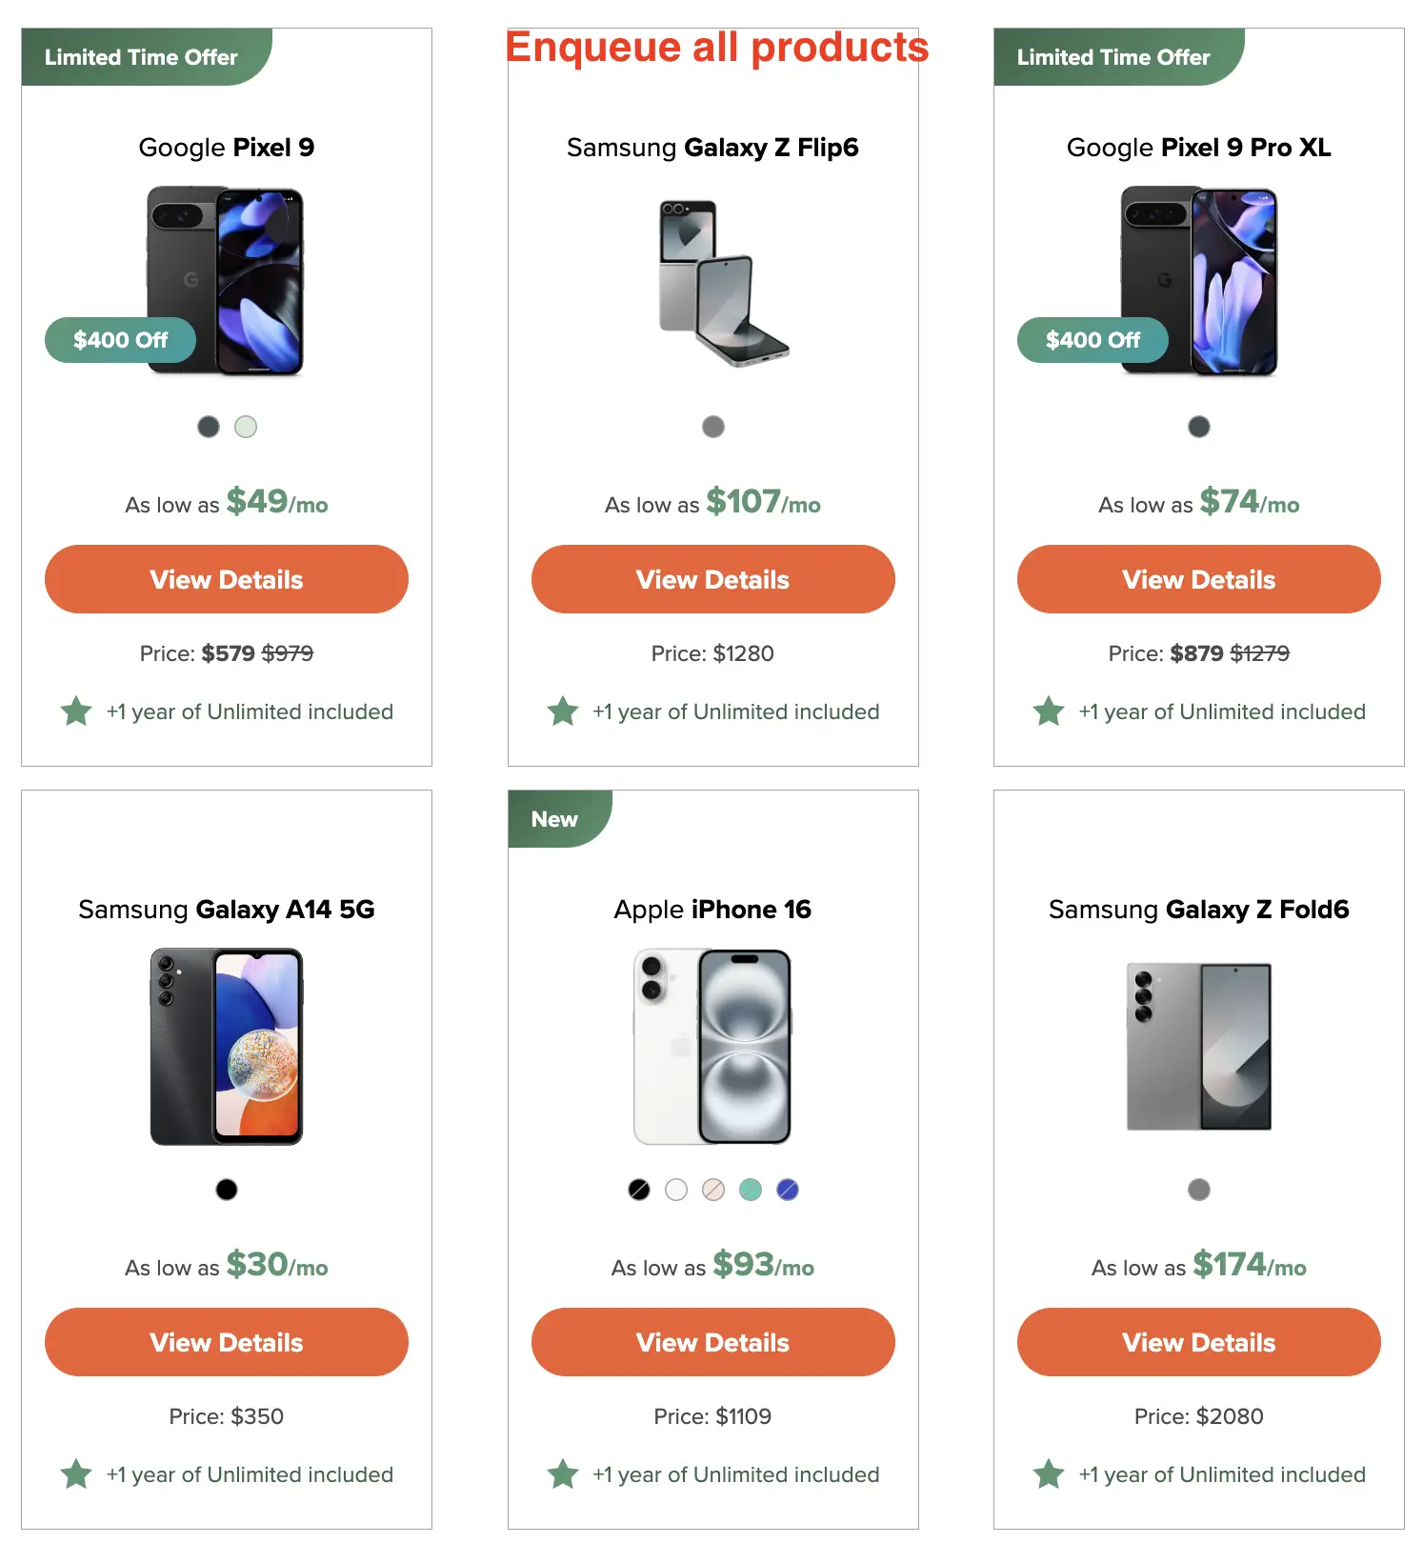Click the star icon on Samsung Galaxy Z Fold6 card
1423x1543 pixels.
(x=1049, y=1474)
